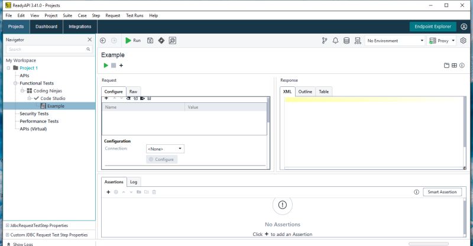Switch to the Outline response tab
The width and height of the screenshot is (473, 246).
(x=305, y=92)
